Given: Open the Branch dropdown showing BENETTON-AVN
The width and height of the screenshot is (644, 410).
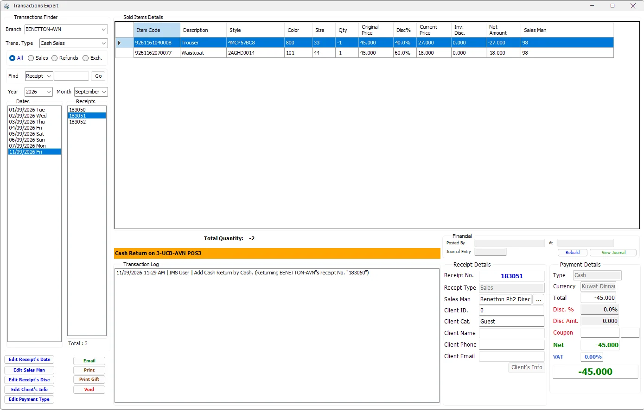Looking at the screenshot, I should 66,30.
